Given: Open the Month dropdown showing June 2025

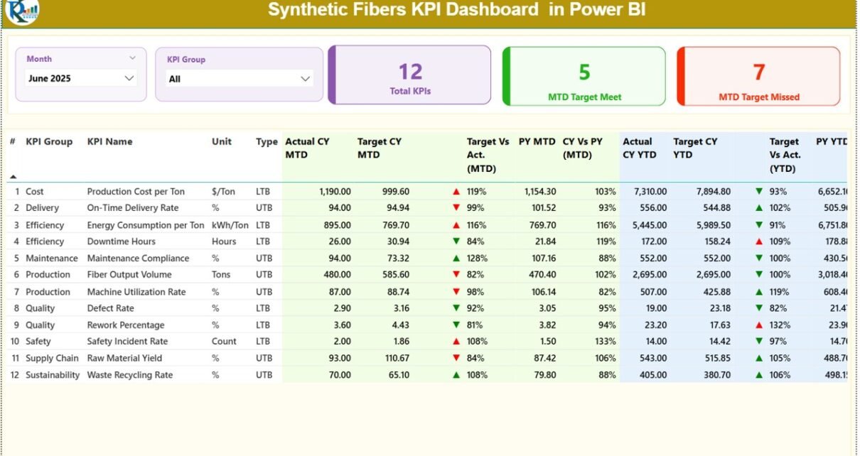Looking at the screenshot, I should click(x=80, y=78).
